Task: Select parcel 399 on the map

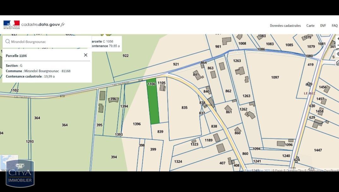Action: (x=153, y=149)
